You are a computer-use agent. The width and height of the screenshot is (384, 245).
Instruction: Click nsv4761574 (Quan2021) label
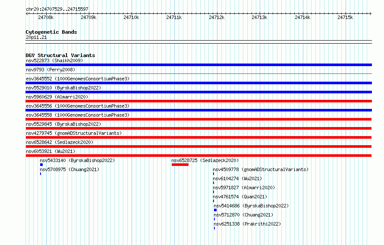[x=240, y=197]
